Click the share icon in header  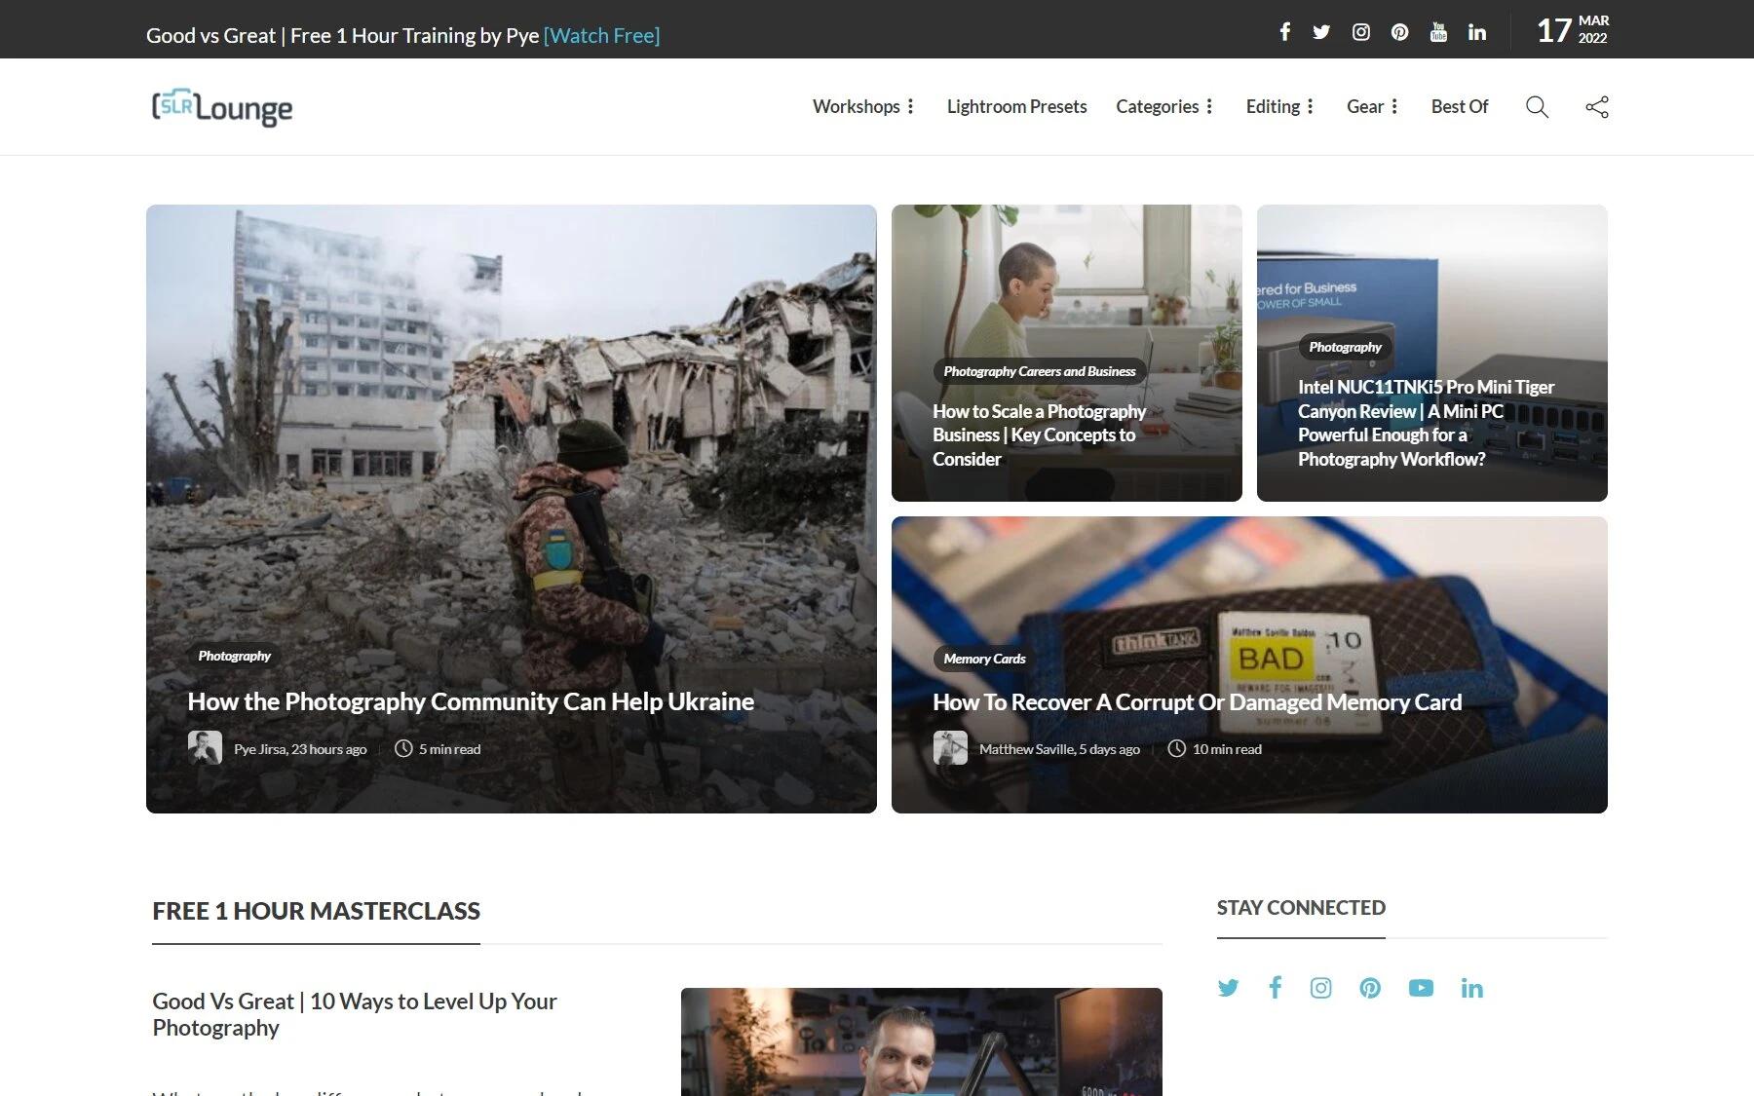[x=1597, y=107]
